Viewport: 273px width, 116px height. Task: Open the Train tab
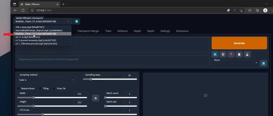(x=108, y=31)
